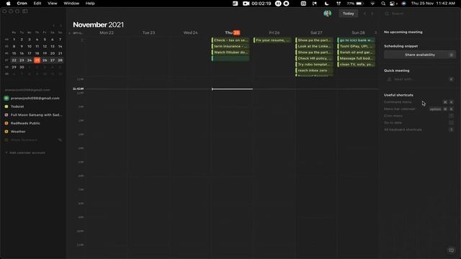Screen dimensions: 461x259
Task: Click the Mon 22 column header
Action: coord(107,32)
